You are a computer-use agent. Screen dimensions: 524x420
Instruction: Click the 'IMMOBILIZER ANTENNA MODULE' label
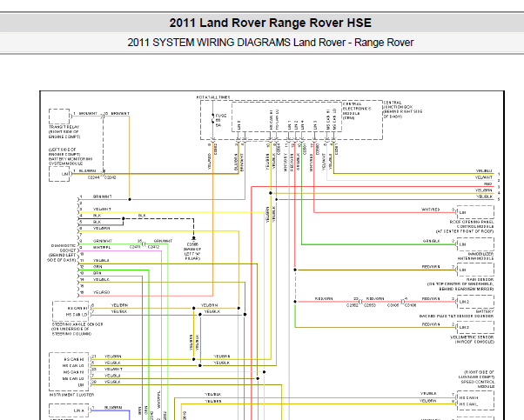[x=475, y=256]
